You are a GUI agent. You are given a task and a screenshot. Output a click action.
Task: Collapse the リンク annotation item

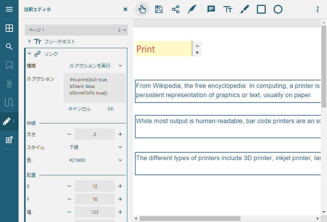[x=29, y=53]
